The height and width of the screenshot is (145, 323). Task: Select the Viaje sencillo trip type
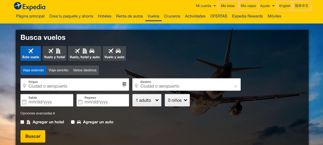point(59,70)
